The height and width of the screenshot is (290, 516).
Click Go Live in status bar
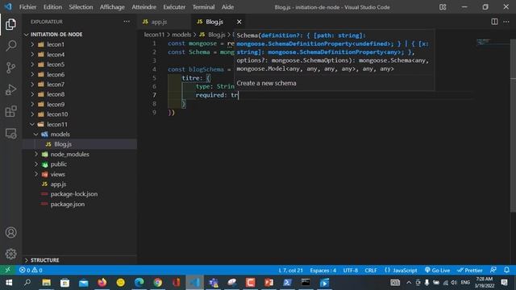[x=437, y=270]
